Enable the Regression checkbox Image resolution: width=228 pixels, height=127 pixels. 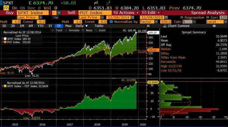coord(182,18)
